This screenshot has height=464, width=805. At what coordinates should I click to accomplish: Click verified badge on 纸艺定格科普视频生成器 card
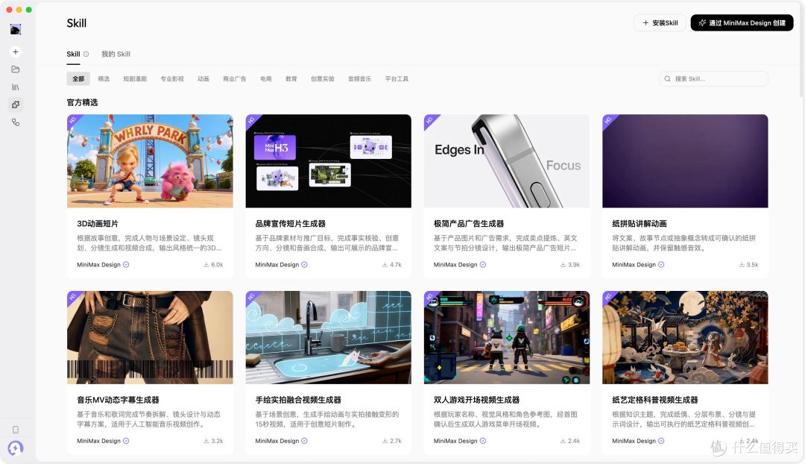click(661, 441)
